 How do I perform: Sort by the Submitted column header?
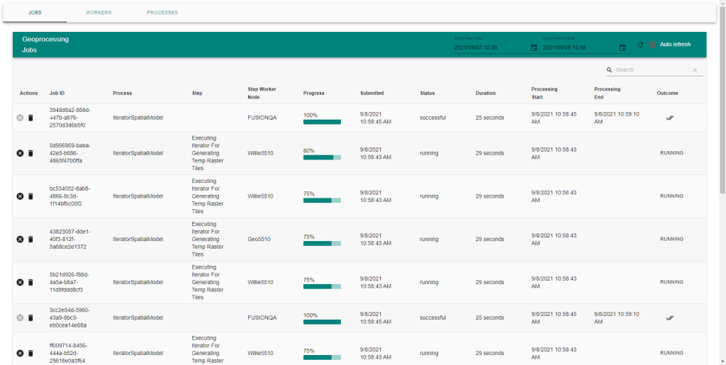click(372, 93)
